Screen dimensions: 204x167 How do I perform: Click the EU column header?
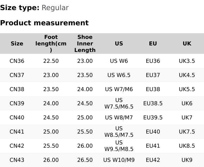tap(153, 44)
